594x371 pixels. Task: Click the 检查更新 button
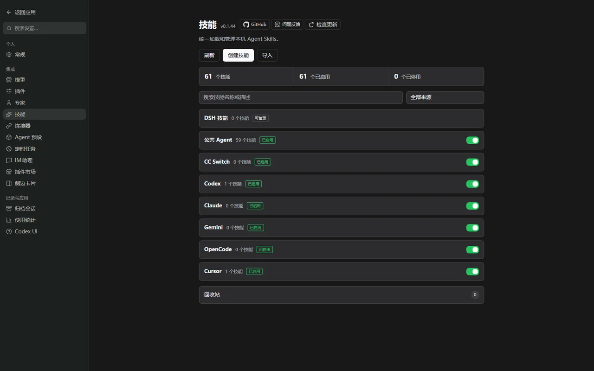tap(323, 25)
